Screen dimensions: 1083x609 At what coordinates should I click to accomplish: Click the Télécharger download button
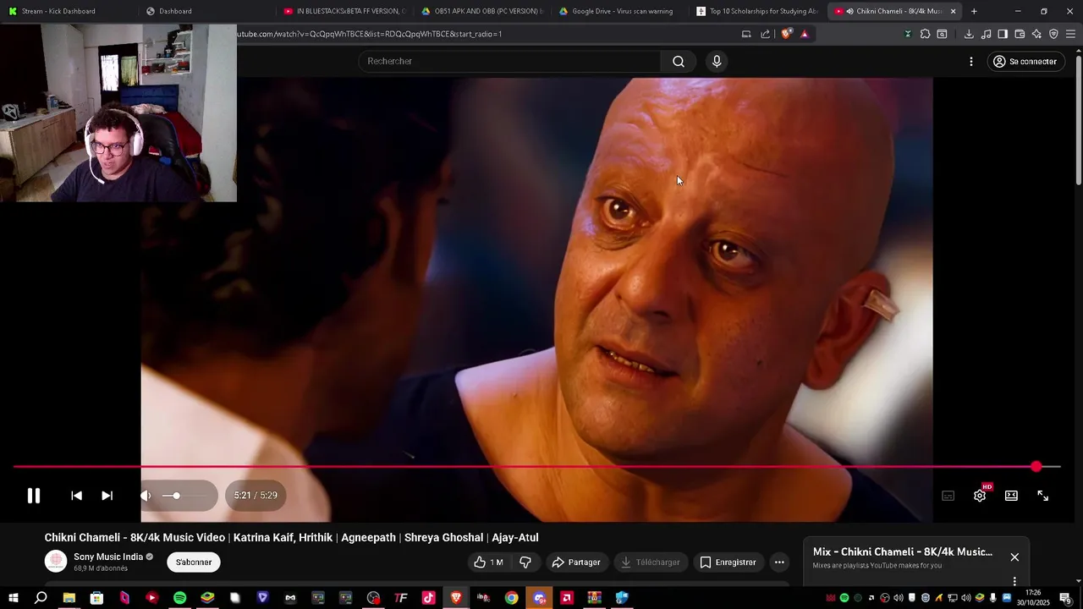[x=650, y=562]
